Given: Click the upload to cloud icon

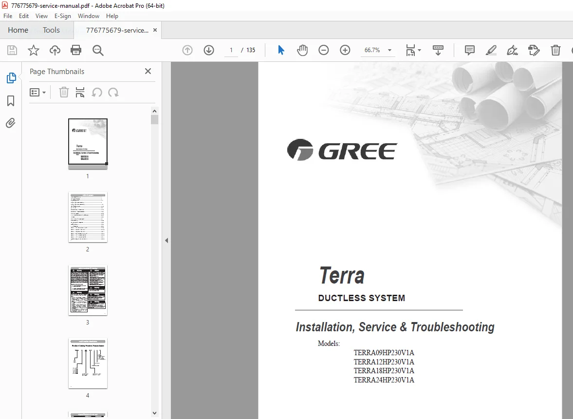Looking at the screenshot, I should 55,50.
